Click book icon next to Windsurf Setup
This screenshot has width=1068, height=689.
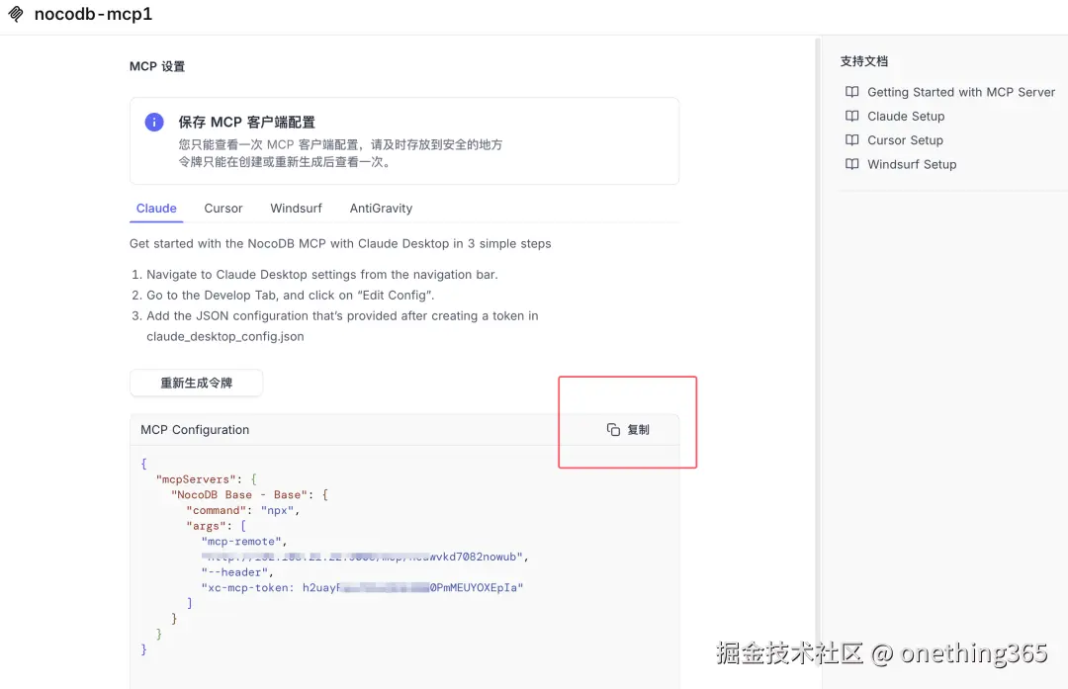[852, 164]
